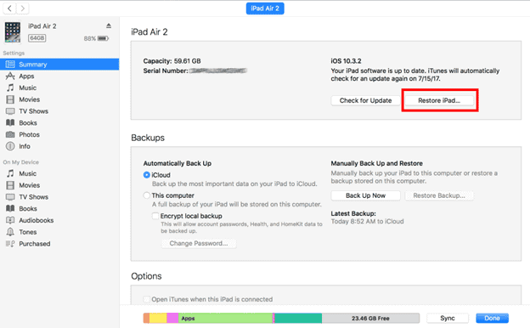The height and width of the screenshot is (328, 530).
Task: Open Apps via its A-shaped icon
Action: [x=10, y=76]
